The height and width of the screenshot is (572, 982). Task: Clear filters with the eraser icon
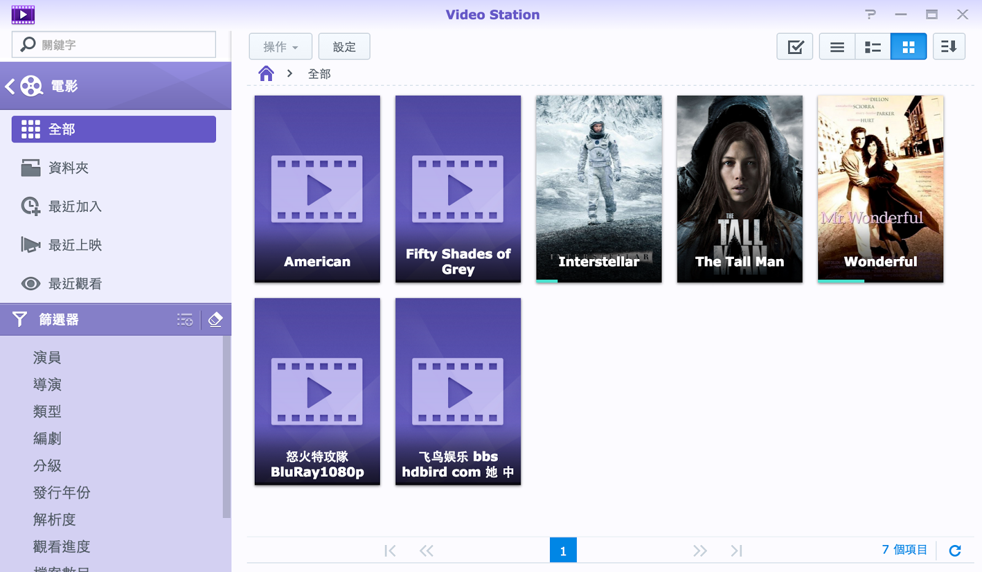(x=215, y=320)
